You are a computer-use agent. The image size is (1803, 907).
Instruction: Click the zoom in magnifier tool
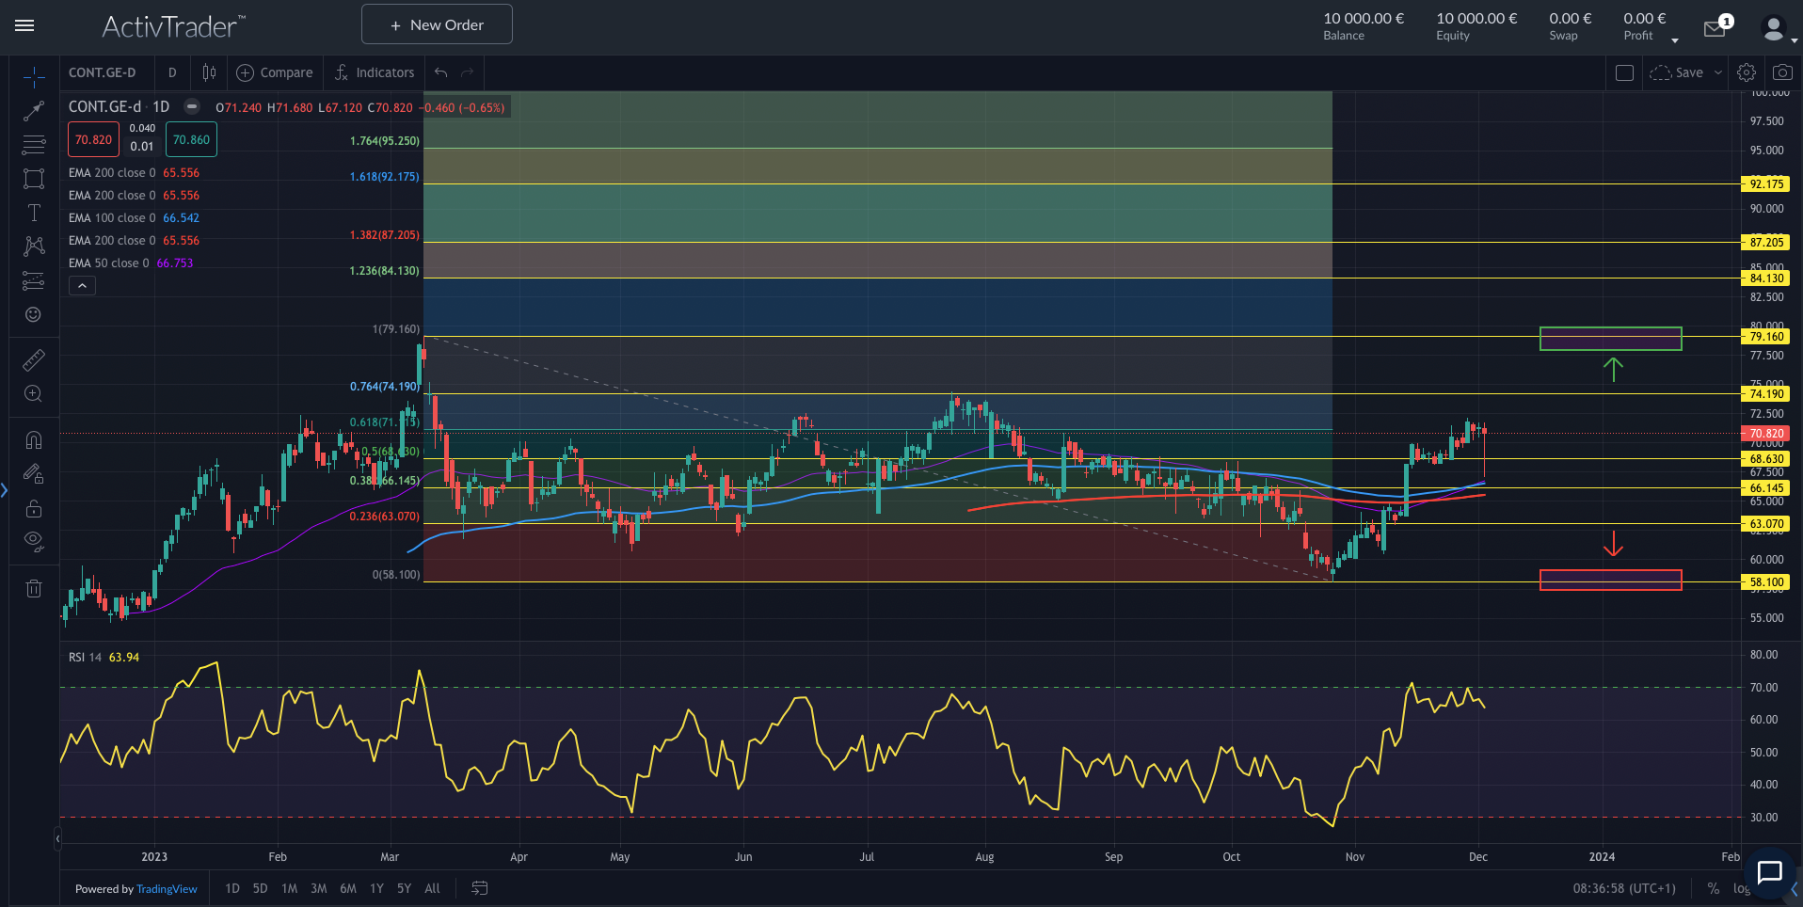pyautogui.click(x=34, y=394)
